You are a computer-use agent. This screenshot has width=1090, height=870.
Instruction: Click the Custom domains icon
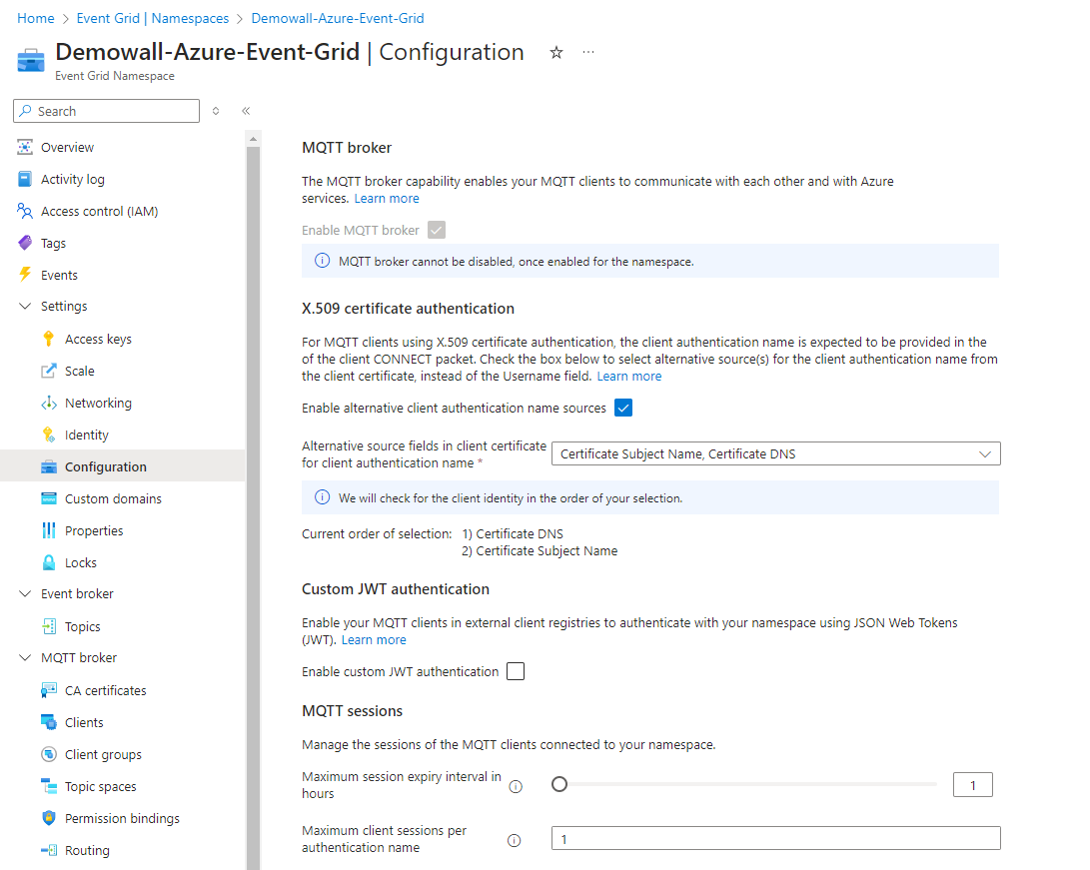point(49,499)
